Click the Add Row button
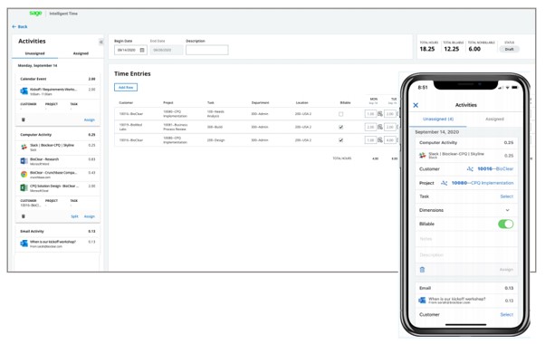Image resolution: width=545 pixels, height=344 pixels. (126, 87)
